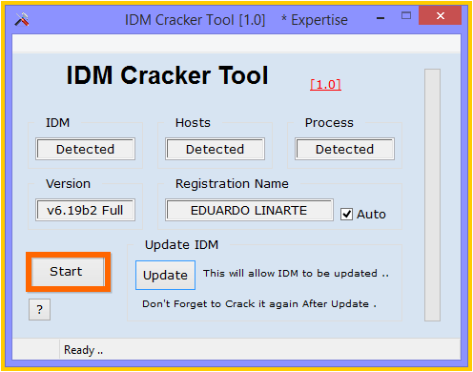The width and height of the screenshot is (473, 372).
Task: Click the '* Expertise' title bar text
Action: (315, 20)
